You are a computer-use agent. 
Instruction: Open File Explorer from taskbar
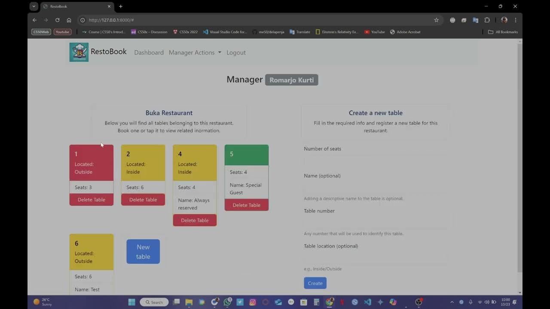(189, 302)
